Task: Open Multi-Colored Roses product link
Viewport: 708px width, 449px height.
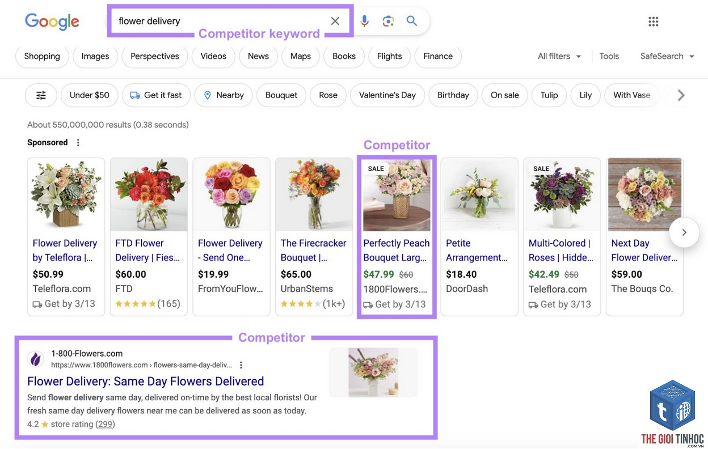Action: click(561, 250)
